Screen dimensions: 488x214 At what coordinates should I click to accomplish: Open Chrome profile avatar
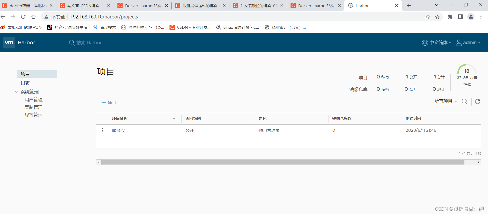coord(471,17)
